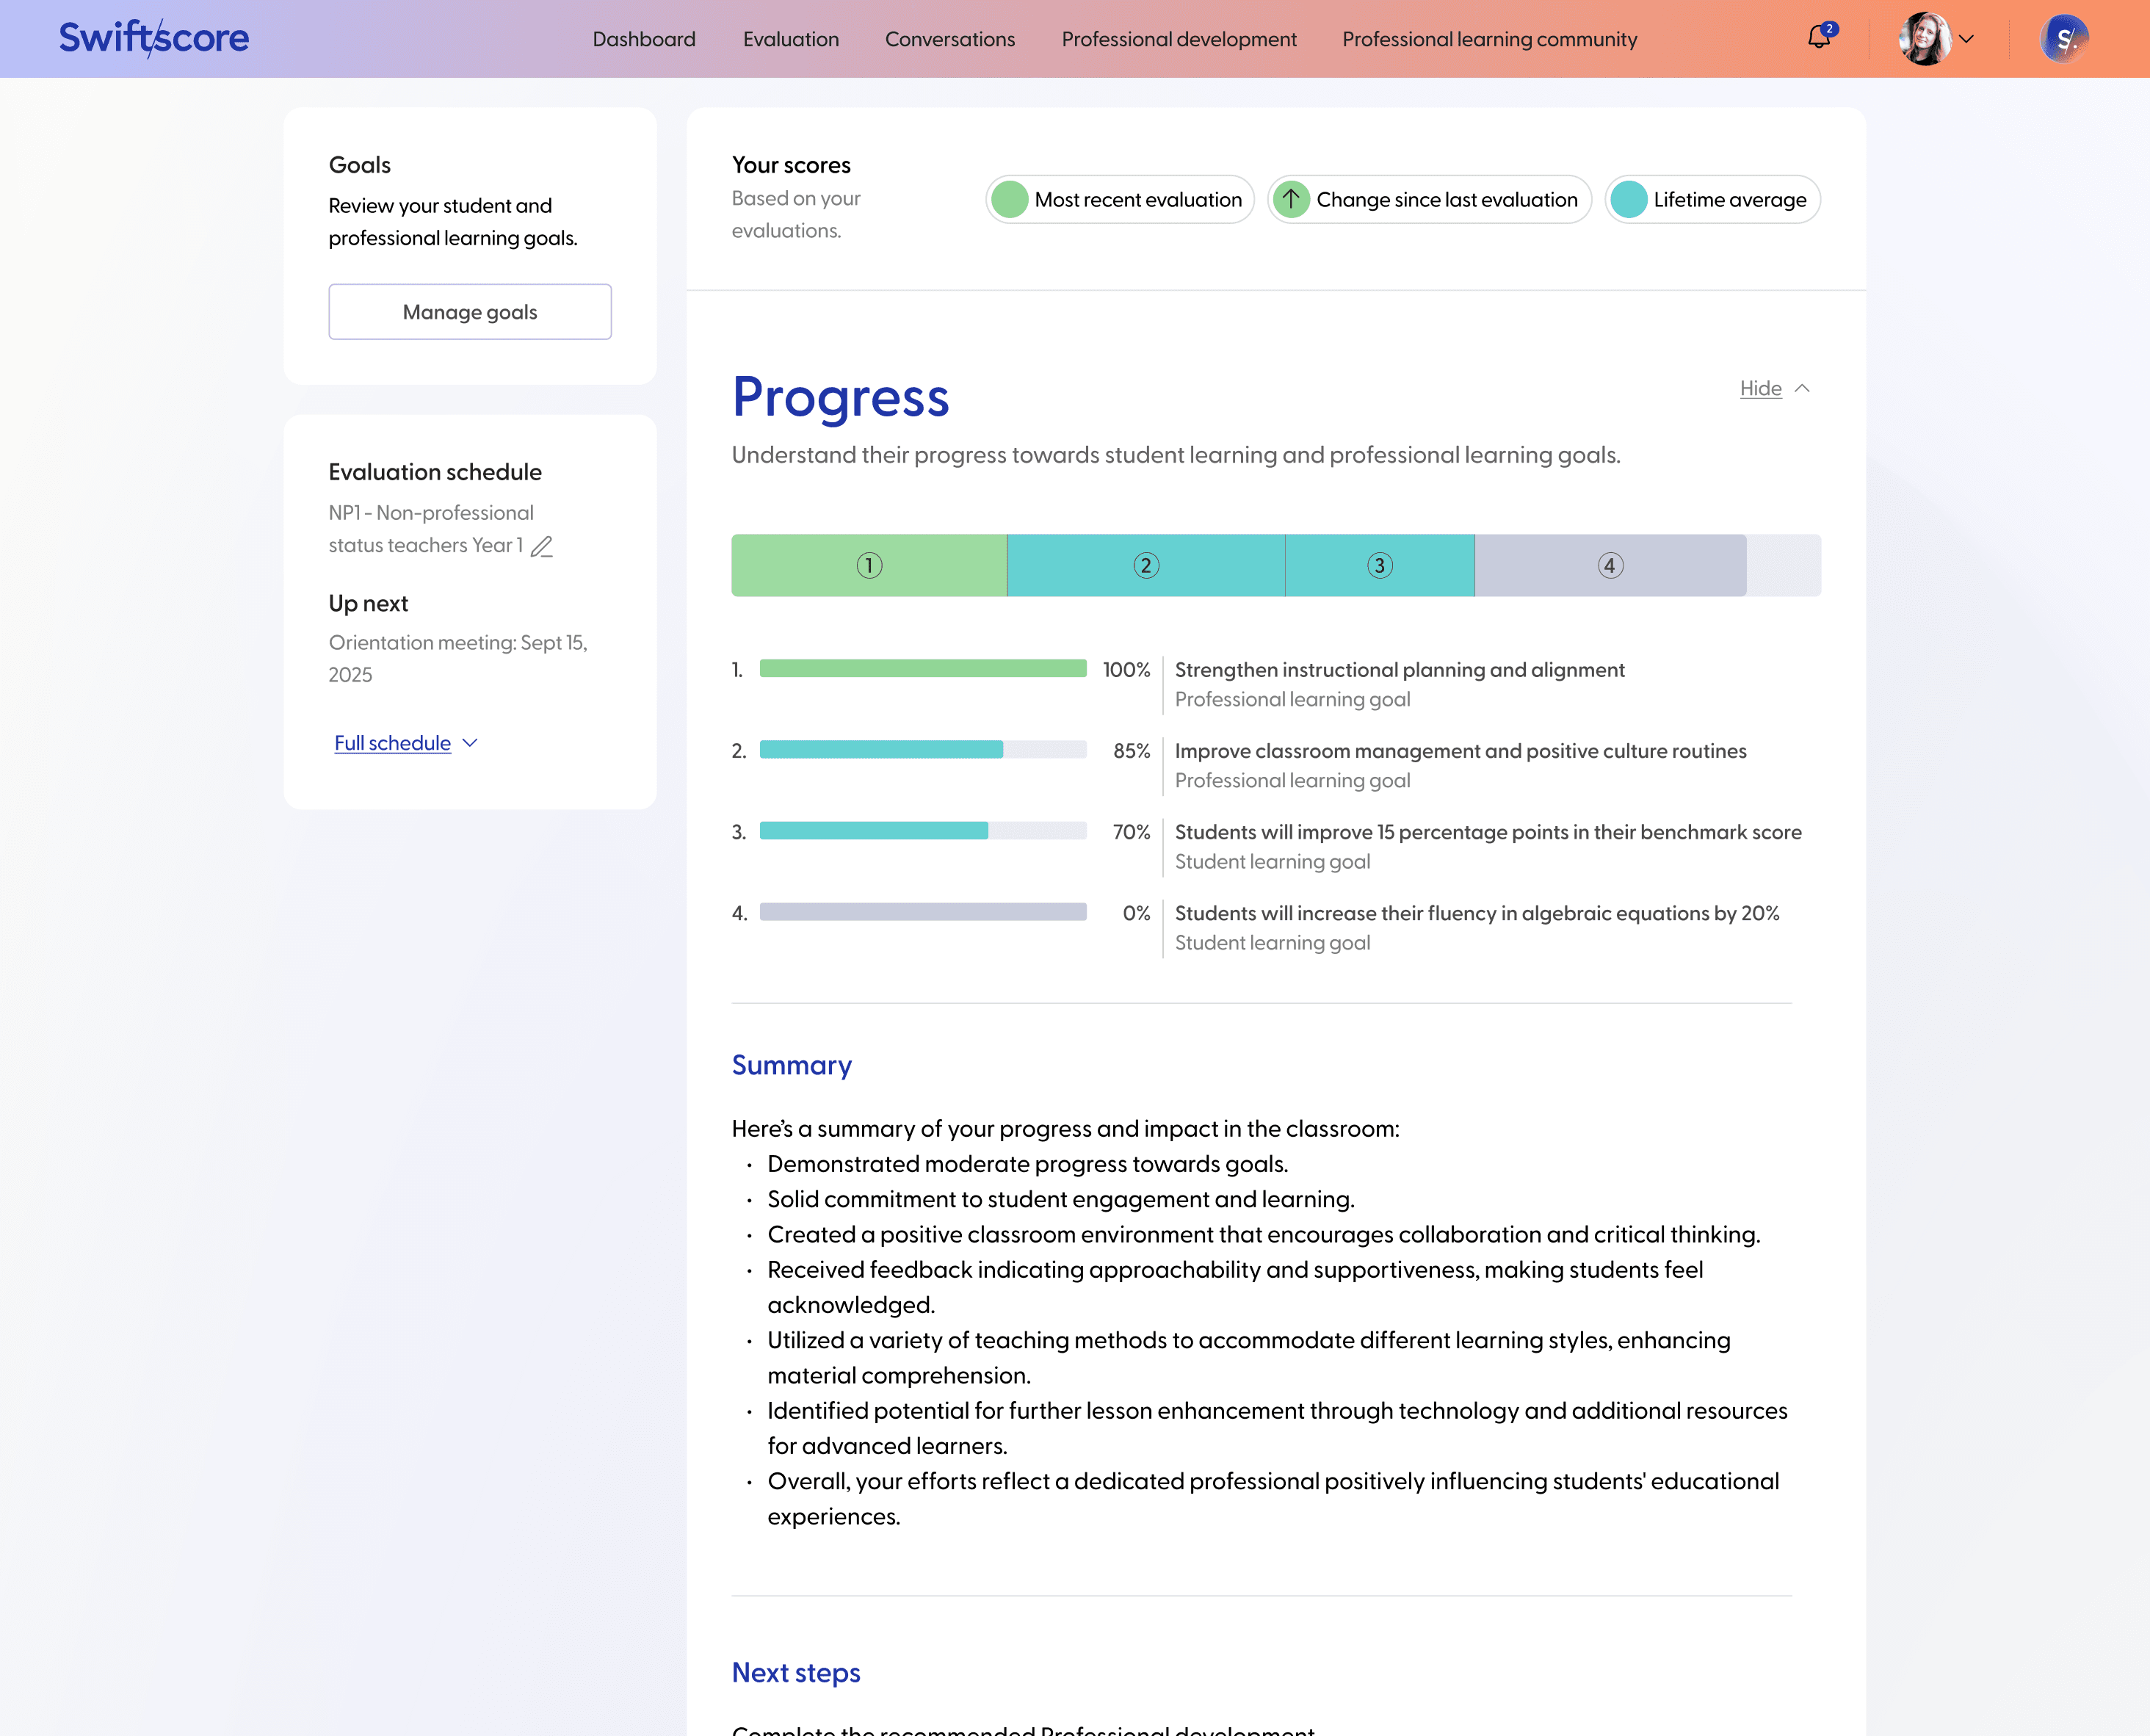2150x1736 pixels.
Task: Toggle Most recent evaluation filter
Action: point(1119,200)
